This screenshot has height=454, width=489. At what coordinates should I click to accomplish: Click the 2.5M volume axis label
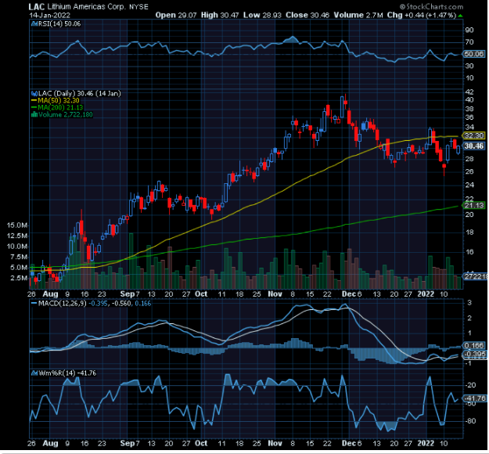pos(19,278)
